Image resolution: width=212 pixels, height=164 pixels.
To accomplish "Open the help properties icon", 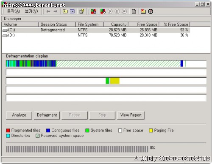I will click(82, 11).
